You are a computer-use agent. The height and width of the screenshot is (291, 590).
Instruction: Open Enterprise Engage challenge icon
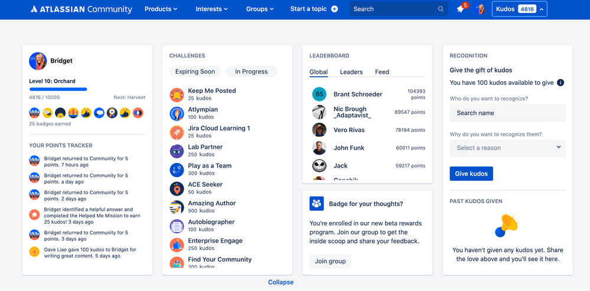point(177,245)
